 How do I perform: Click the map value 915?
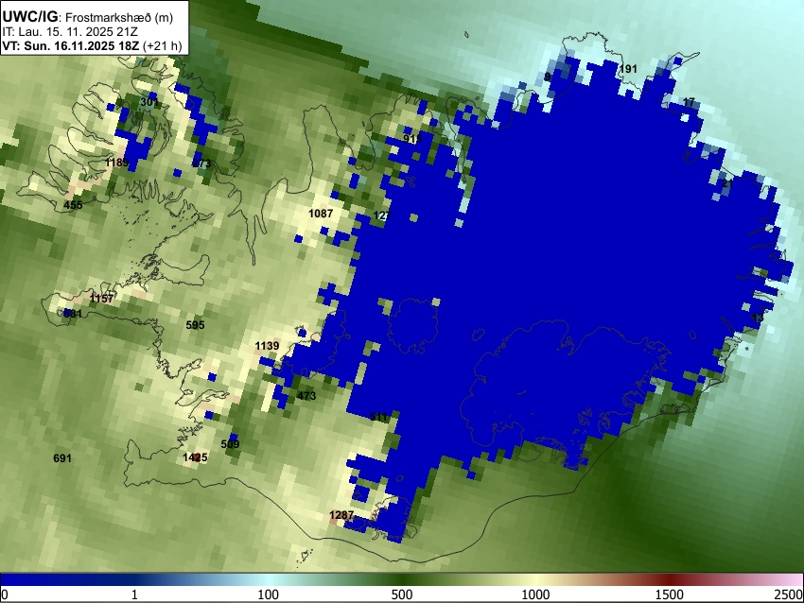412,138
